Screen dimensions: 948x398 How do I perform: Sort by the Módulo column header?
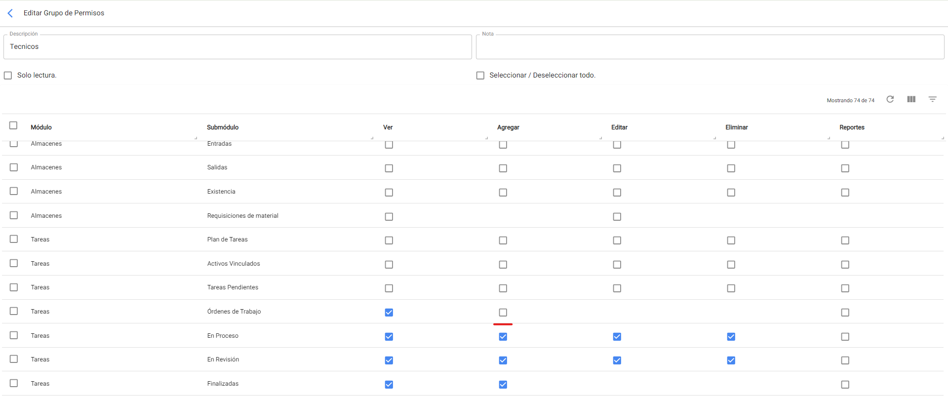click(x=41, y=127)
